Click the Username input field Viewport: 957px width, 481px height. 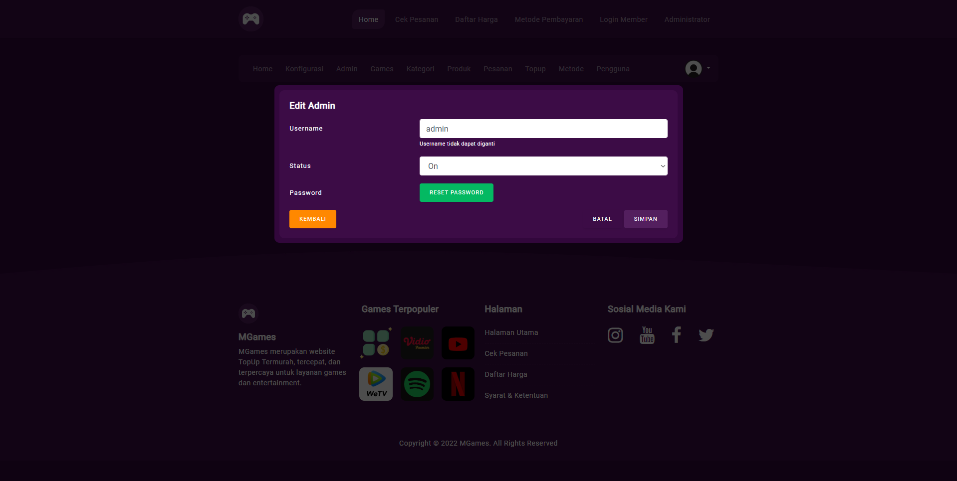[543, 129]
